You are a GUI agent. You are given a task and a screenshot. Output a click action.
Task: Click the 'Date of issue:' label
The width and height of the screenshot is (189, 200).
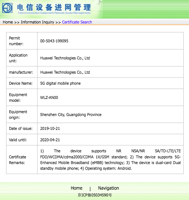[x=21, y=128]
